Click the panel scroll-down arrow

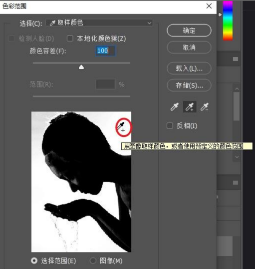tap(237, 157)
